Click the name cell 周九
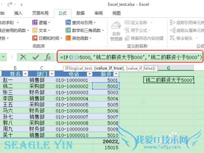This screenshot has width=204, height=153. pyautogui.click(x=15, y=129)
